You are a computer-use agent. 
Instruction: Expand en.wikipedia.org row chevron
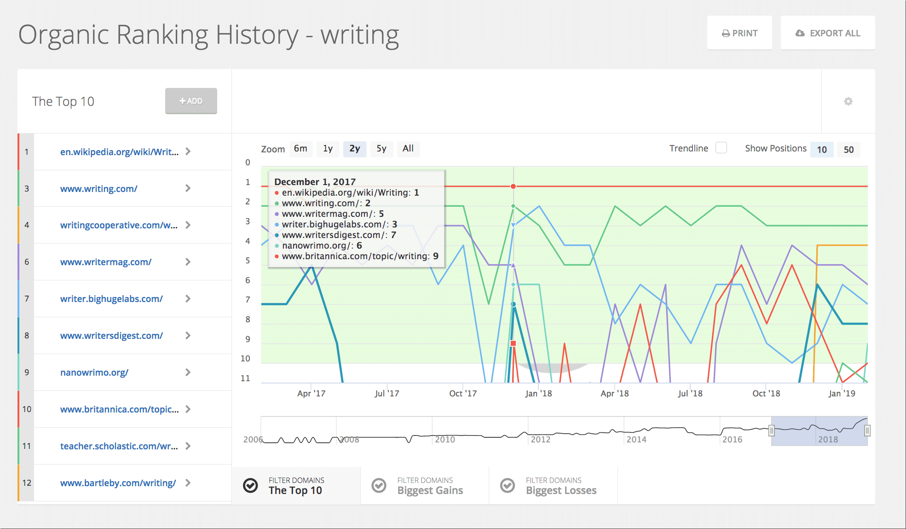click(x=188, y=151)
